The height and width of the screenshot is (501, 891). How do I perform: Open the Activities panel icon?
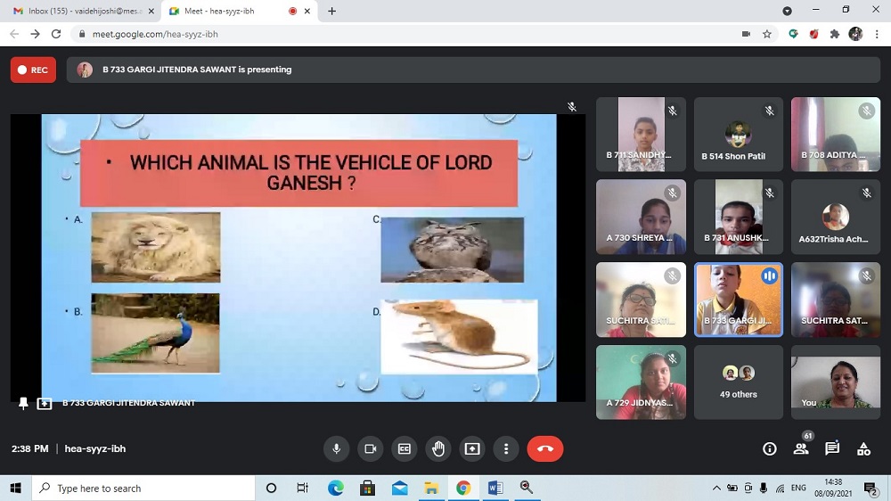(x=863, y=449)
